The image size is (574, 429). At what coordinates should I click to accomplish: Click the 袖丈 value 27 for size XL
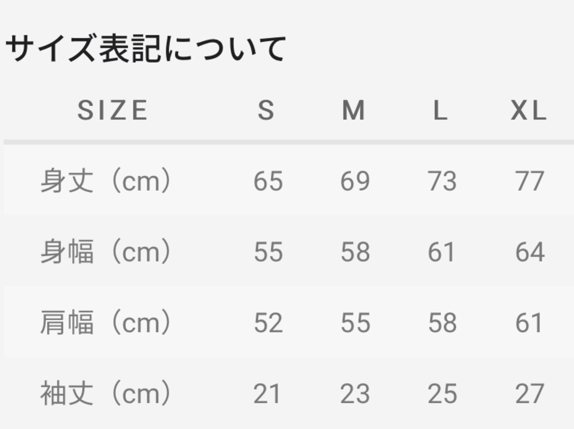tap(530, 394)
